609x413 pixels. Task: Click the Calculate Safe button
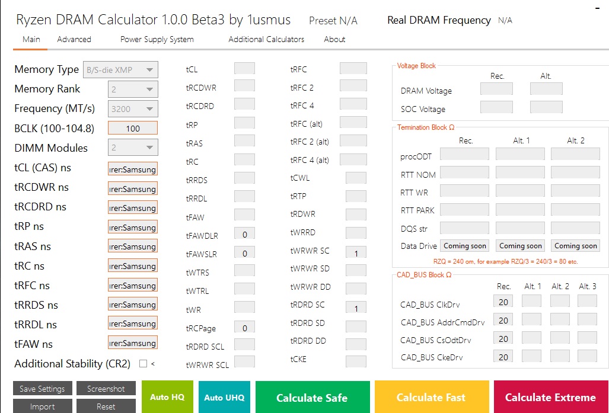coord(312,398)
